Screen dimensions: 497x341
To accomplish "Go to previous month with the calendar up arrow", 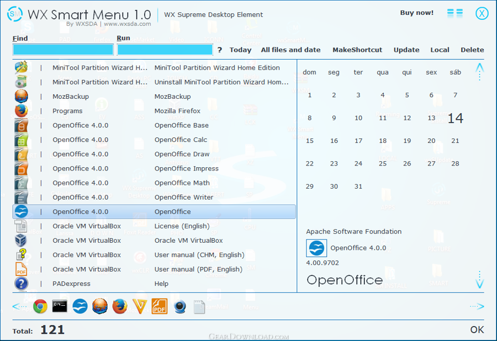I will pyautogui.click(x=479, y=72).
